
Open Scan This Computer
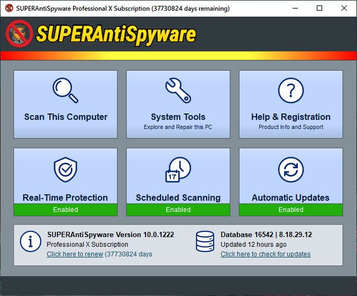(x=65, y=117)
